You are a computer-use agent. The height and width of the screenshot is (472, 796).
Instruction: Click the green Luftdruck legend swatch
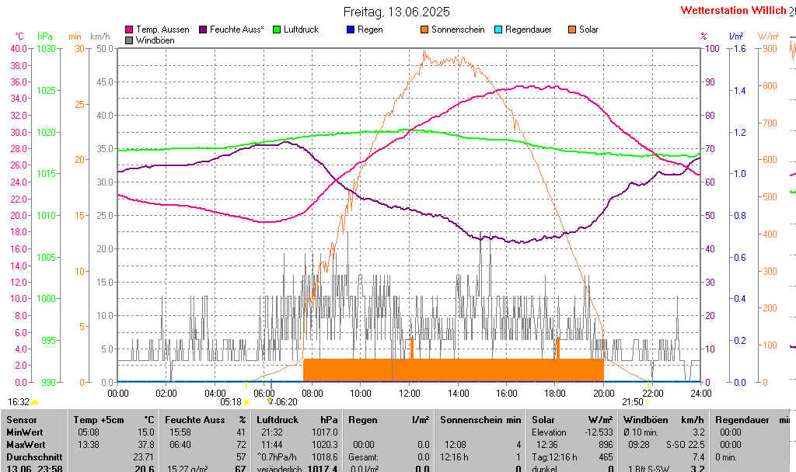coord(277,30)
